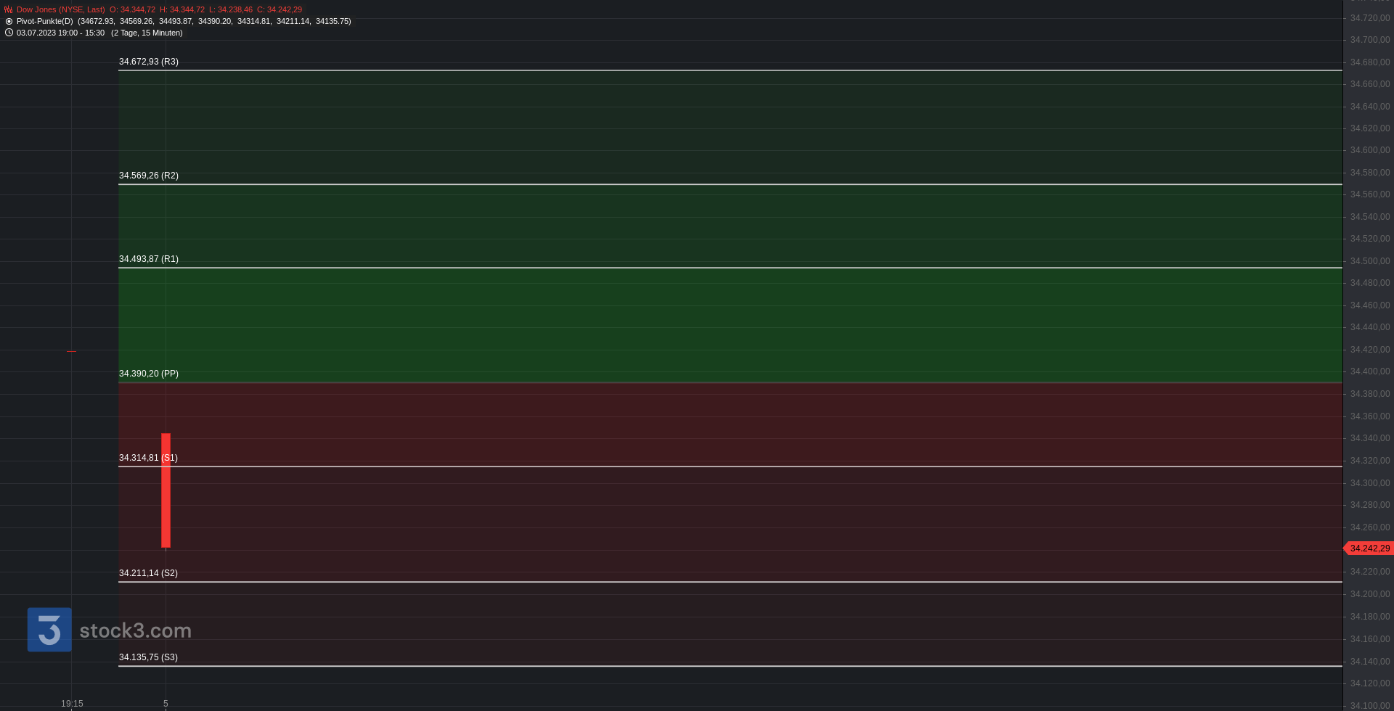The width and height of the screenshot is (1394, 711).
Task: Click the stock3 logo square icon
Action: 49,630
